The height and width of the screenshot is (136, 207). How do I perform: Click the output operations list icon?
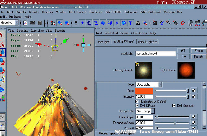[197, 23]
